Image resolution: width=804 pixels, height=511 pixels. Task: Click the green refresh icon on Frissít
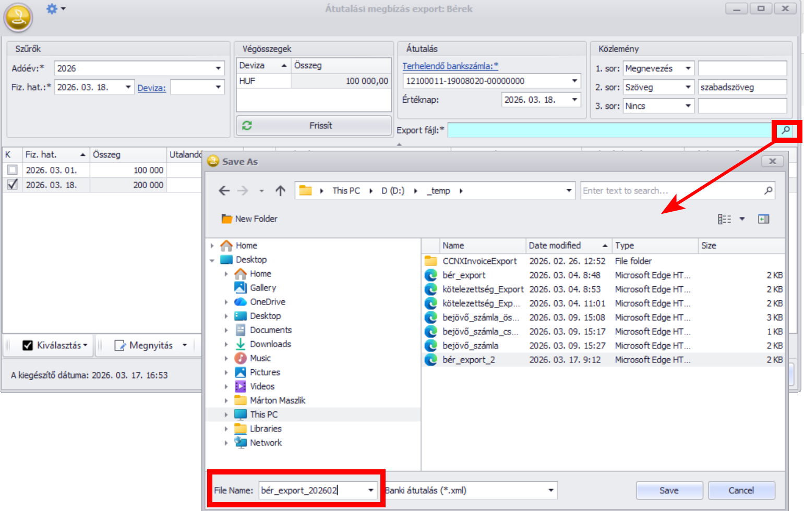tap(247, 126)
